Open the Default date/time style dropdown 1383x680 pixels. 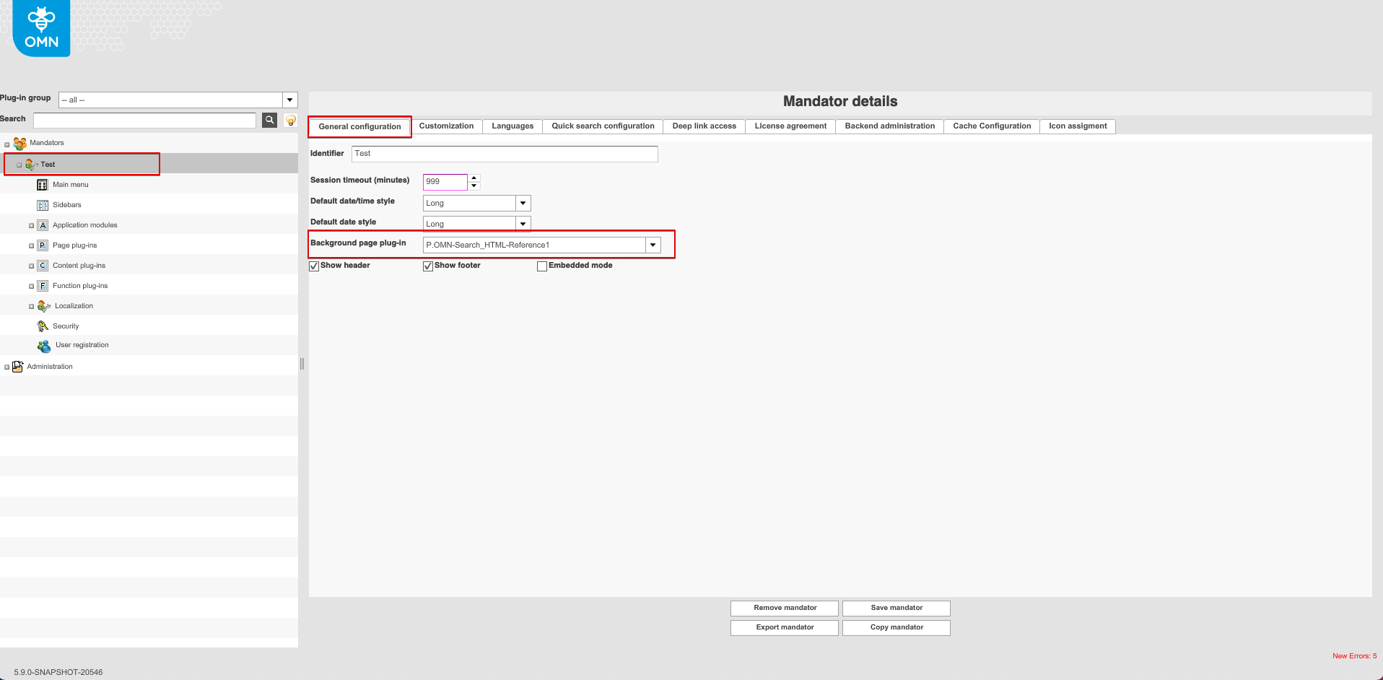pyautogui.click(x=523, y=203)
